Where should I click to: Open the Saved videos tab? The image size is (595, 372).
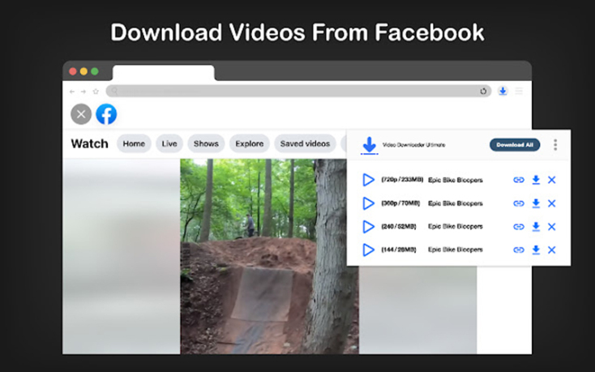(305, 143)
